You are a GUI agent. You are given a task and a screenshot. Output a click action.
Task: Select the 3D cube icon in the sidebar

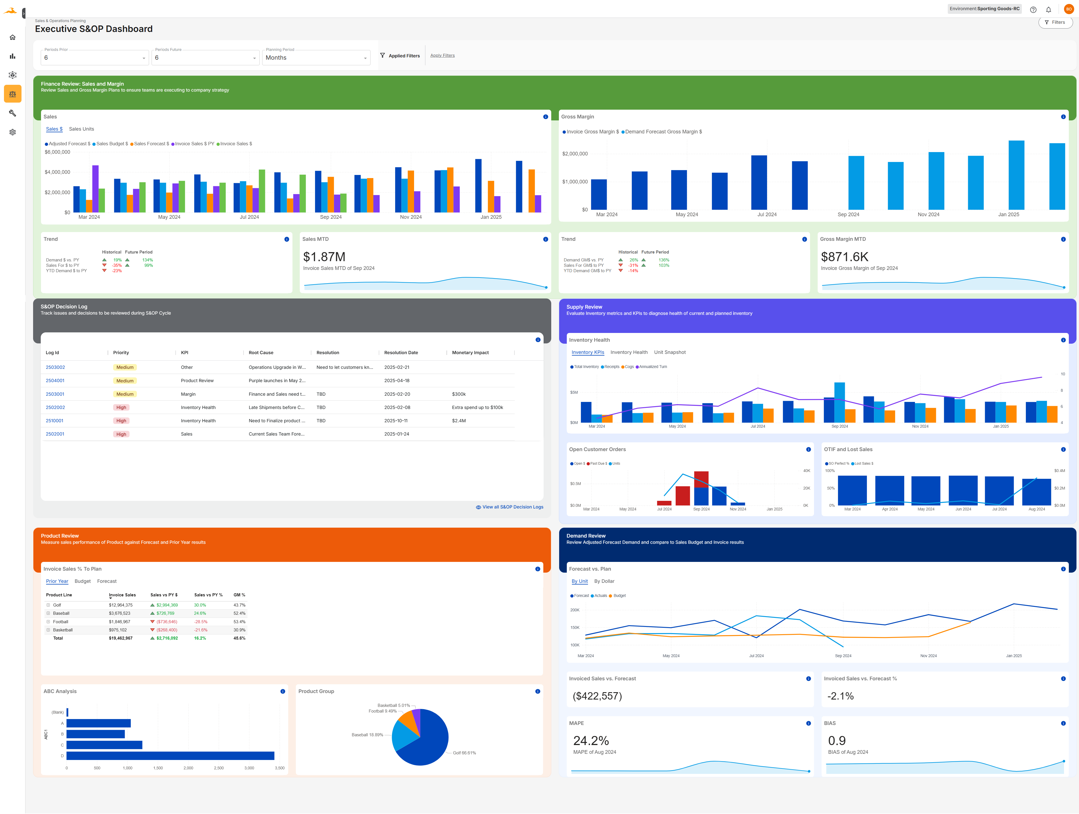tap(12, 75)
